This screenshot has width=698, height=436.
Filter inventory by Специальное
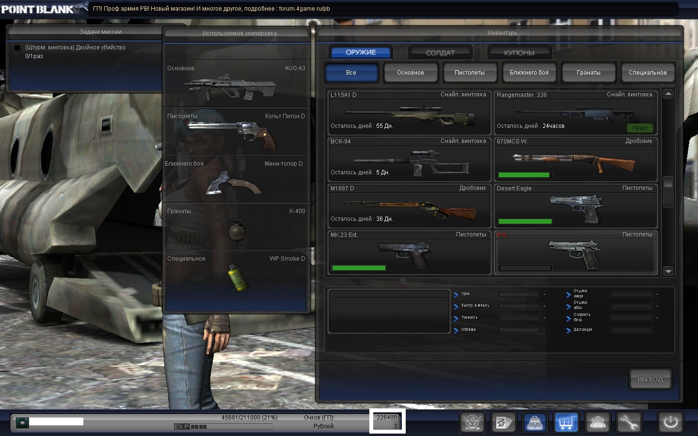(x=648, y=73)
